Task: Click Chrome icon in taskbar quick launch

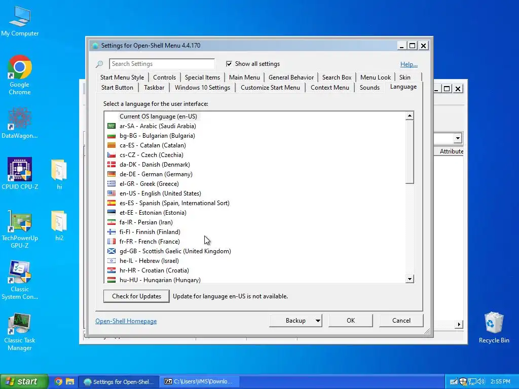Action: [x=58, y=381]
